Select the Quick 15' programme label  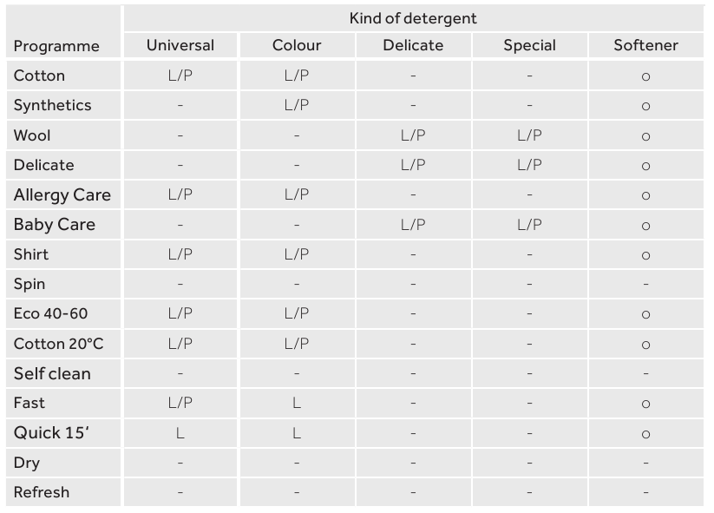[x=51, y=432]
